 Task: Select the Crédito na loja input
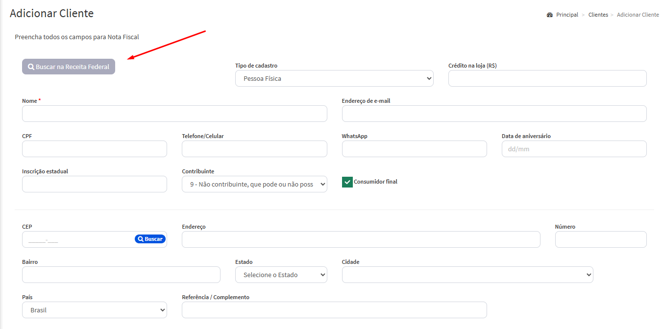click(547, 78)
